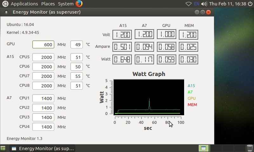The width and height of the screenshot is (254, 152).
Task: Click the A15 Watt LCD display
Action: pos(123,59)
